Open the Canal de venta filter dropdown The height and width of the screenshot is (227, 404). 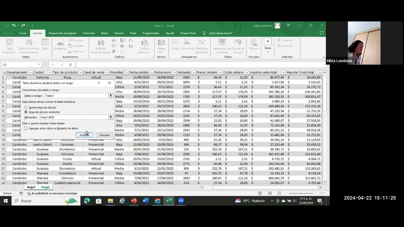click(x=107, y=73)
